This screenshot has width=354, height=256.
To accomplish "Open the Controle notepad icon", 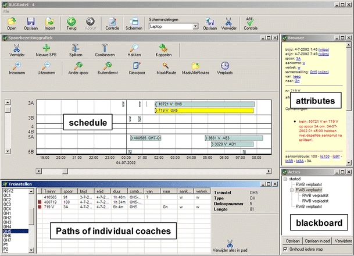I will (112, 22).
